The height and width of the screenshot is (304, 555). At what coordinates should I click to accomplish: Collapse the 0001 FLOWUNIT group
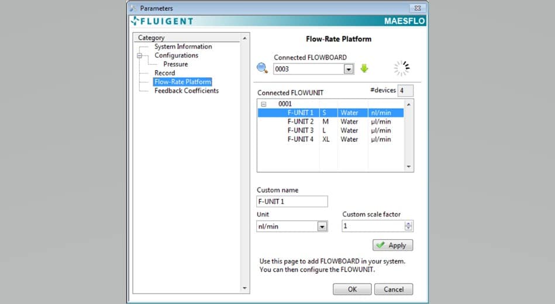point(263,104)
